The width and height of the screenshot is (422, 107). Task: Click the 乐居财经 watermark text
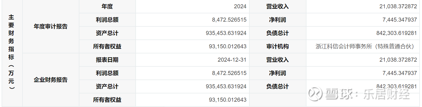pos(387,94)
